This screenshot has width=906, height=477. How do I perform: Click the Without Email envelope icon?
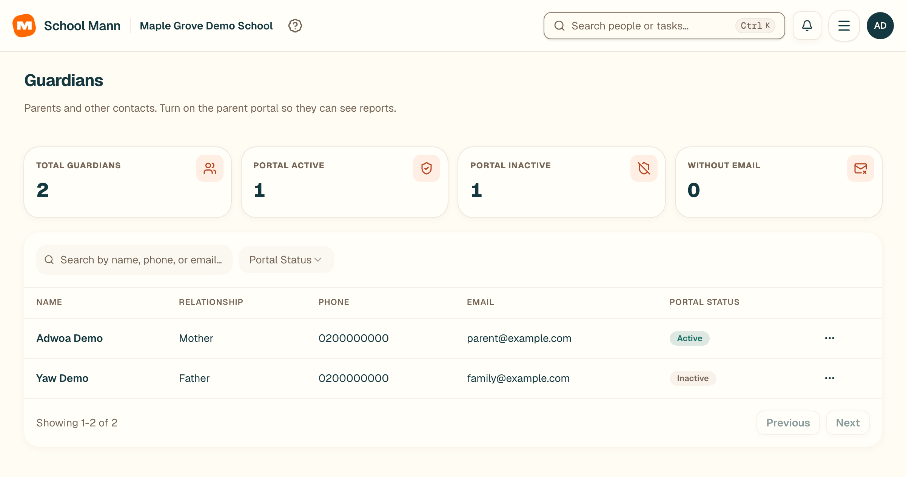click(861, 168)
